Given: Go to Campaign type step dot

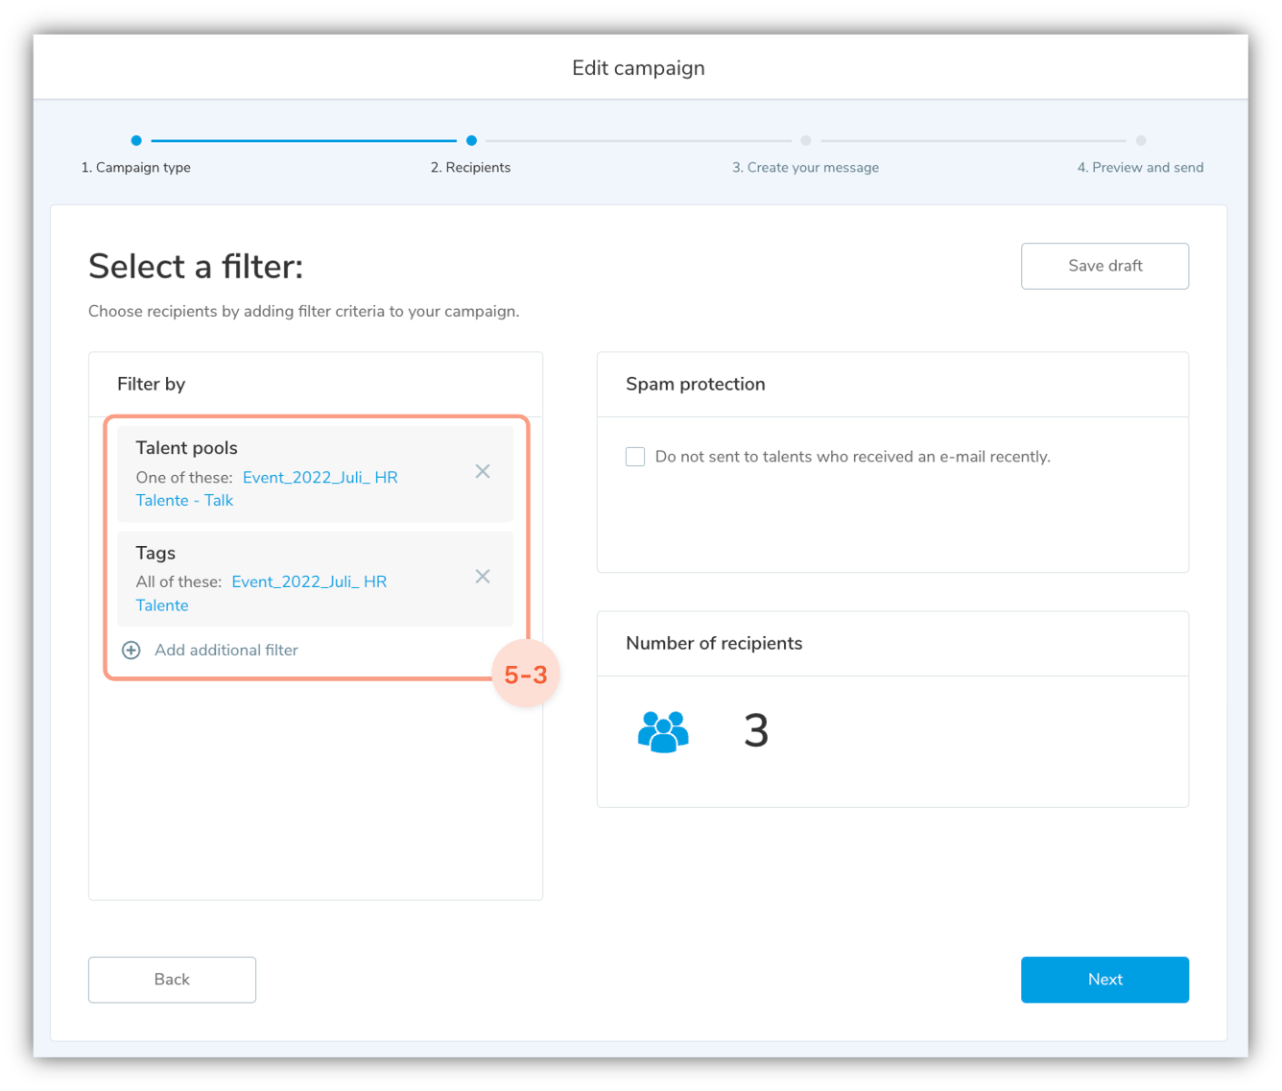Looking at the screenshot, I should coord(136,141).
